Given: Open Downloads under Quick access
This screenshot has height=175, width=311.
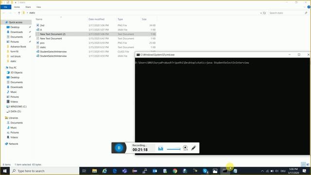Looking at the screenshot, I should (x=17, y=32).
